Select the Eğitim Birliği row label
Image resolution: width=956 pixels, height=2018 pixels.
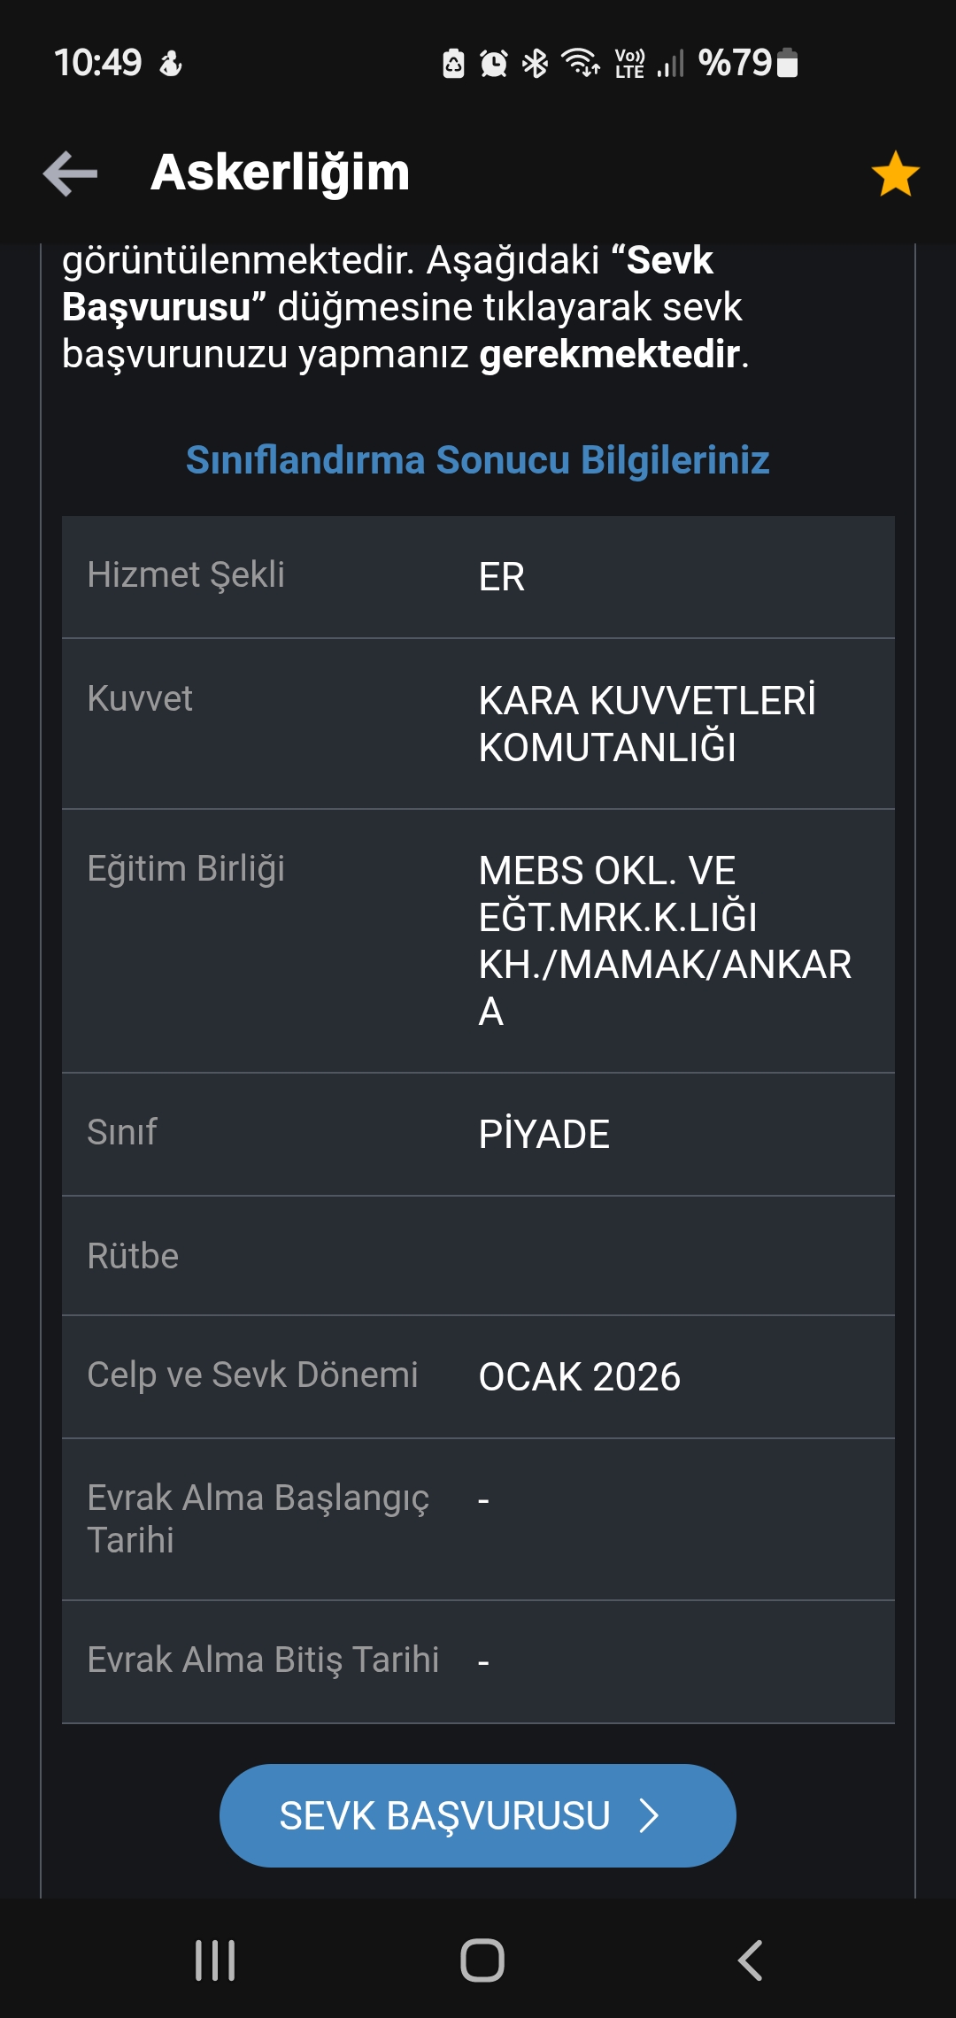click(186, 868)
